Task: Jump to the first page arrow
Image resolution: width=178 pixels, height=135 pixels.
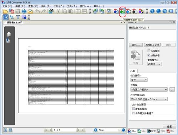Action: pos(46,130)
